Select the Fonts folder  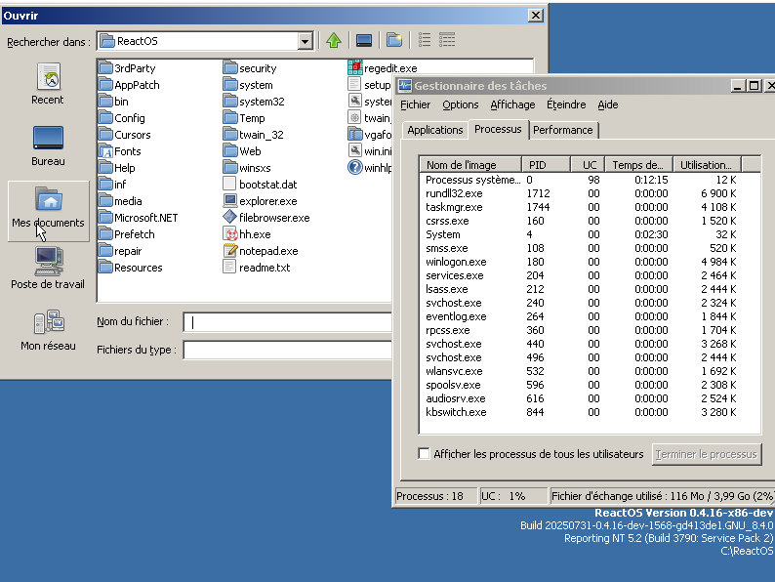(120, 151)
